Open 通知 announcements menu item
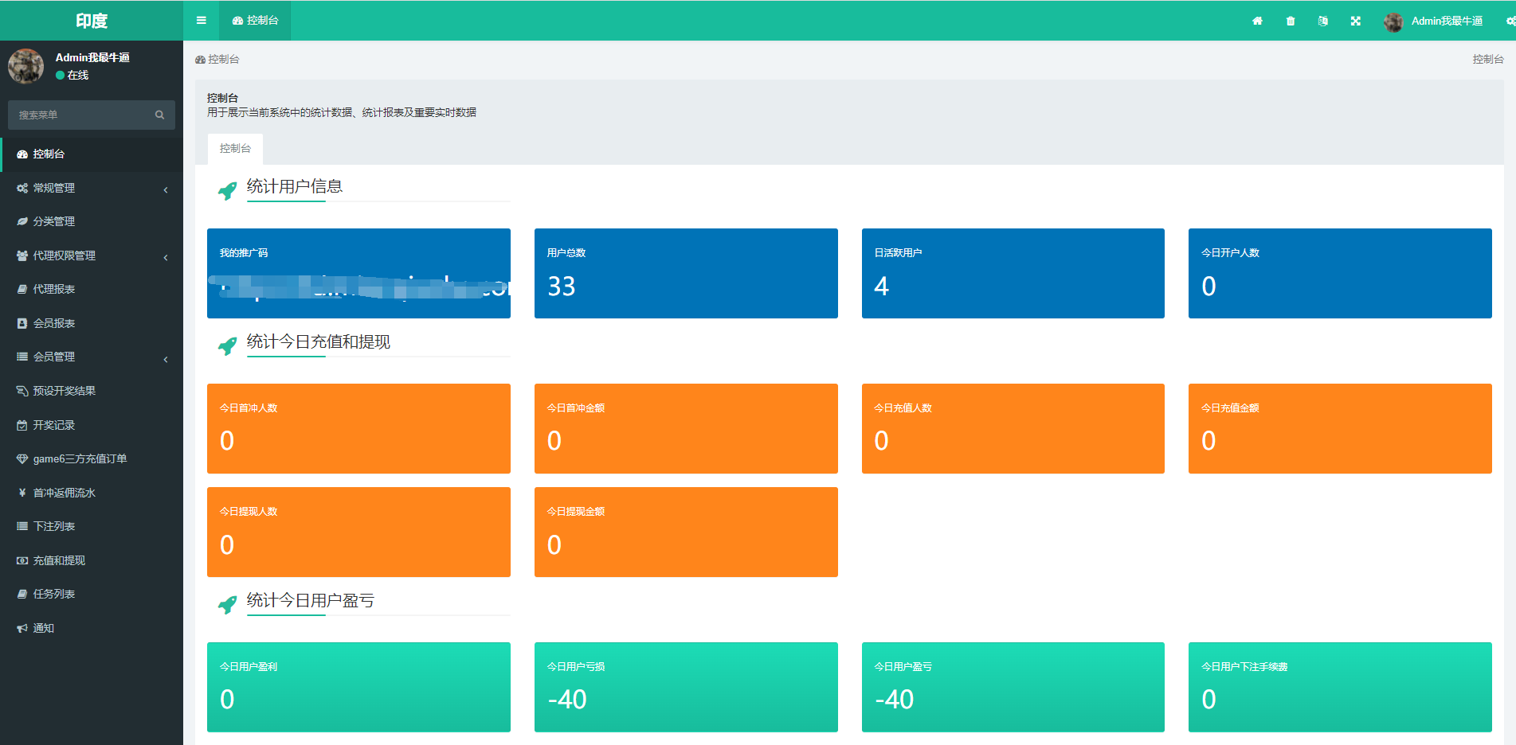The width and height of the screenshot is (1516, 745). click(x=44, y=628)
